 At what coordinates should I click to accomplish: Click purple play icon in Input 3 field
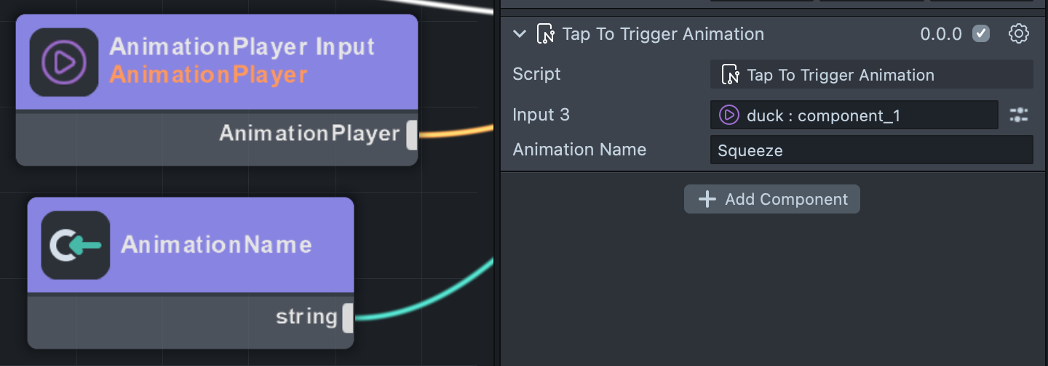(x=729, y=115)
